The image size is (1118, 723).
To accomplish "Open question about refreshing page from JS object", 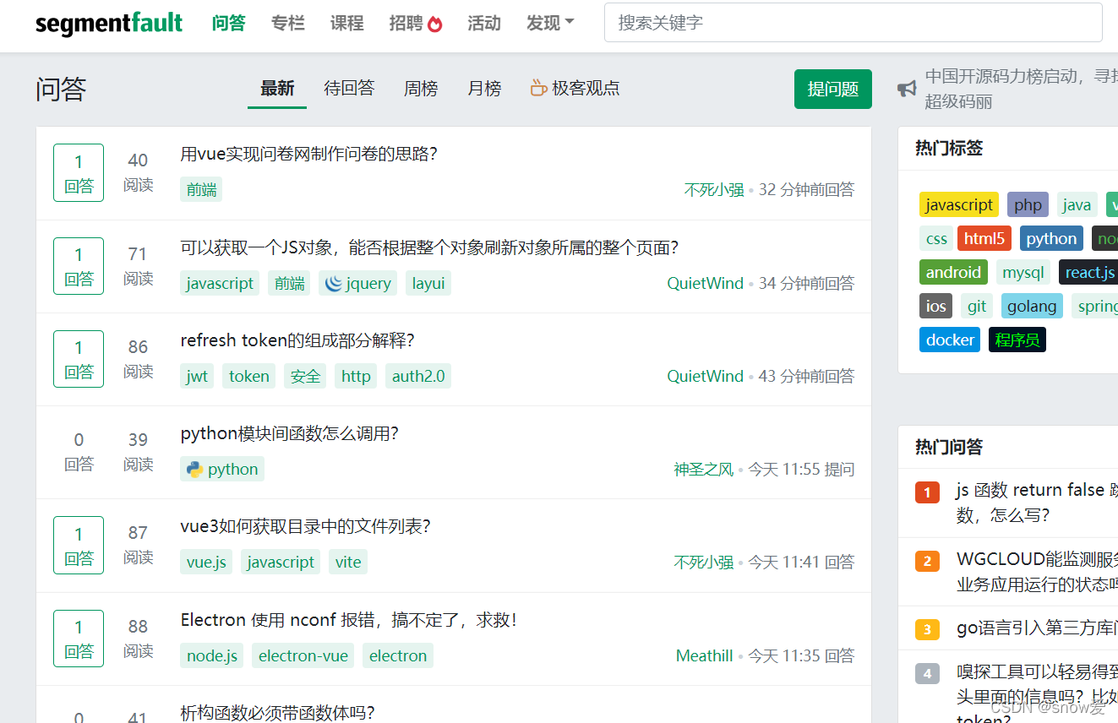I will [430, 247].
